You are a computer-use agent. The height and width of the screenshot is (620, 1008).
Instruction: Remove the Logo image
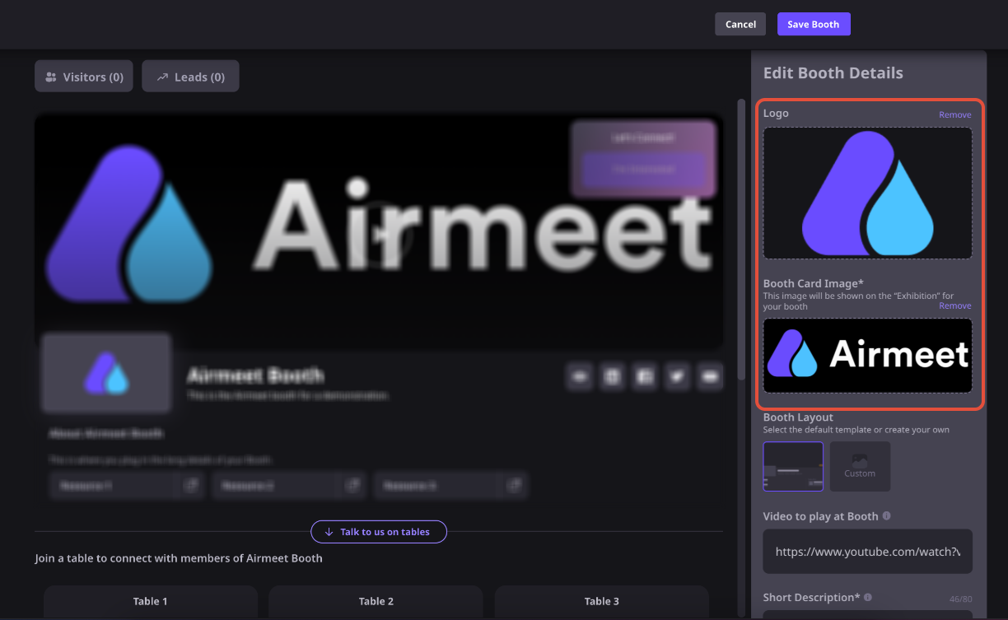(955, 114)
